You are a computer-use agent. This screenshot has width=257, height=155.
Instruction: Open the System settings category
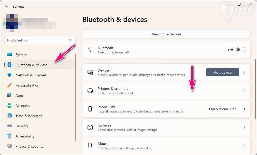tap(21, 55)
